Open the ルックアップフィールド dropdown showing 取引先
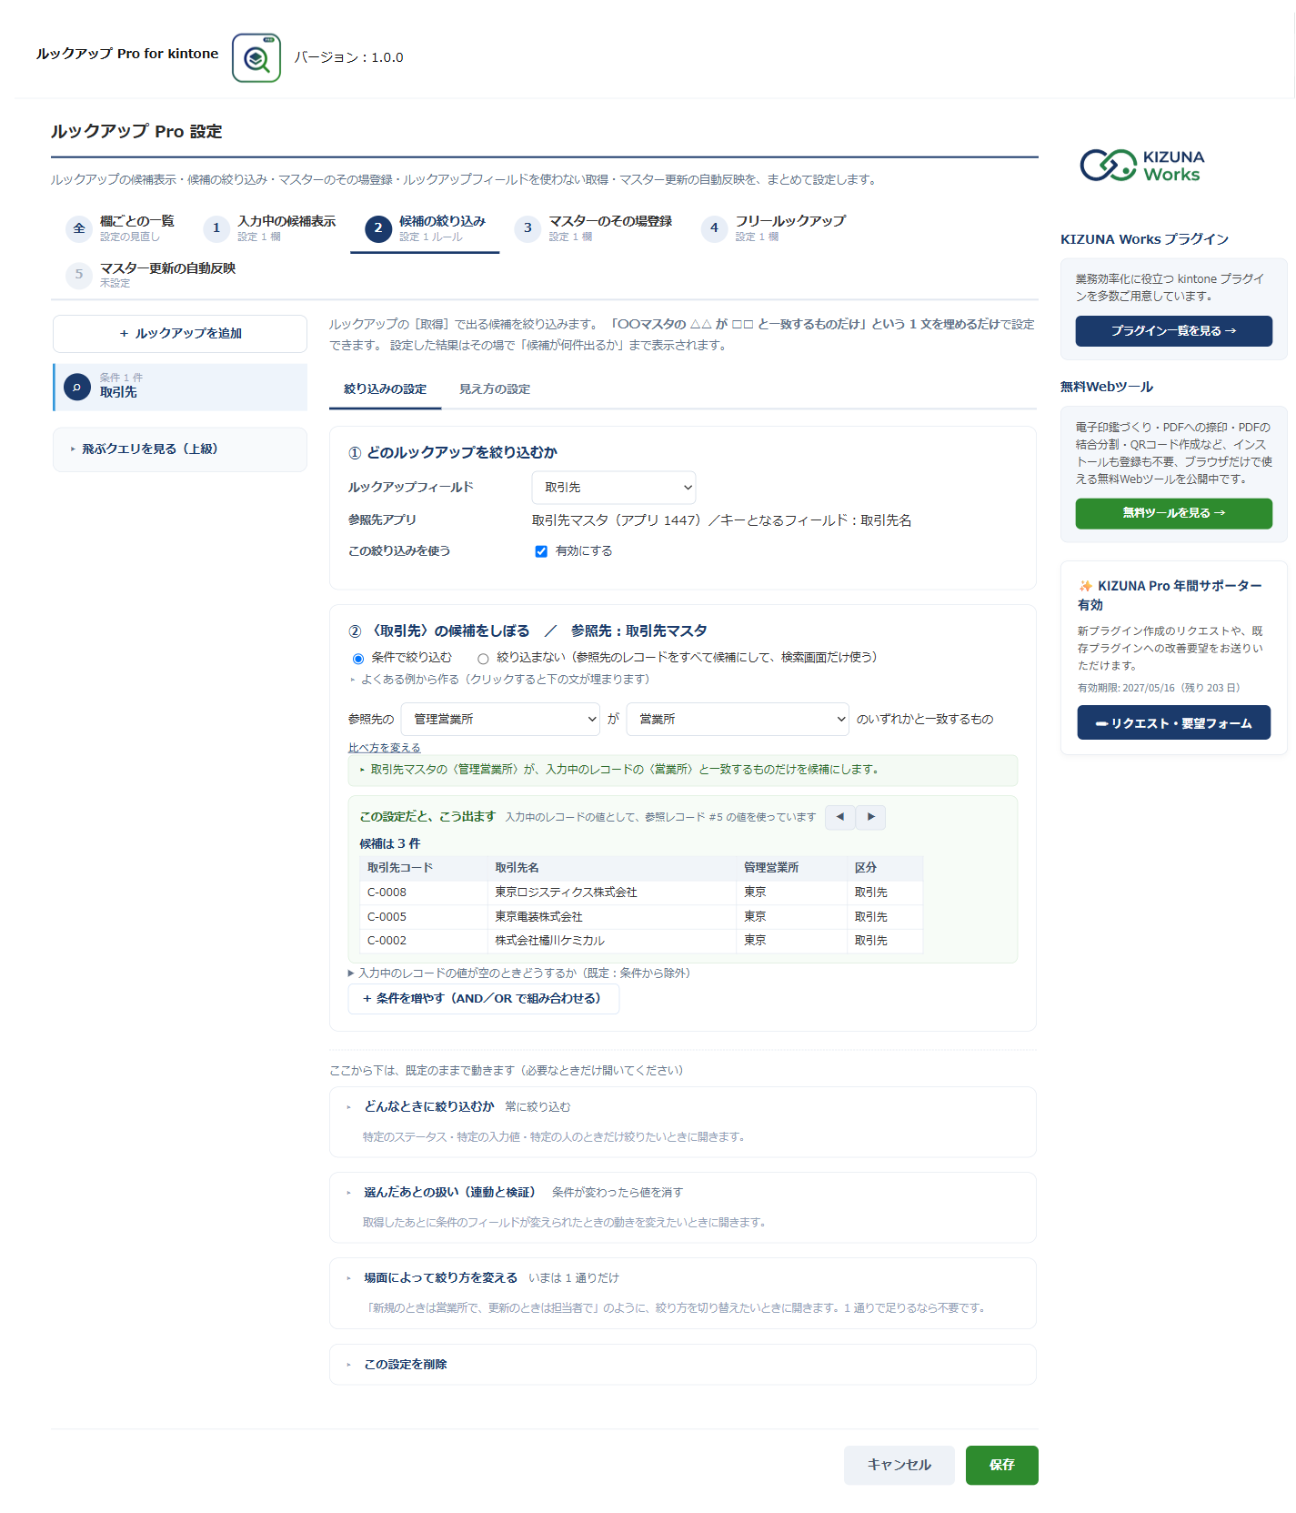This screenshot has width=1296, height=1513. [x=614, y=488]
